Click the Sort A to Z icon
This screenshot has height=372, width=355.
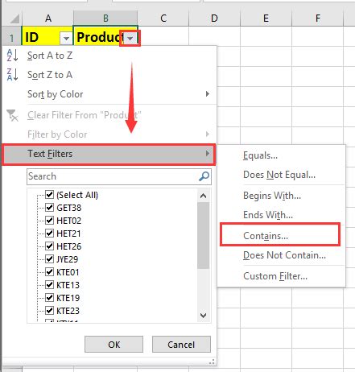coord(12,56)
